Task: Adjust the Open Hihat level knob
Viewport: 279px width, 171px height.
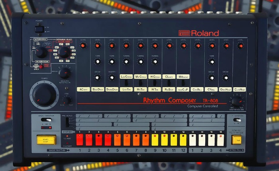Action: pyautogui.click(x=226, y=46)
